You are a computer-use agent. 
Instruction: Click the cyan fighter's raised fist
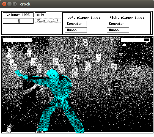pos(18,73)
